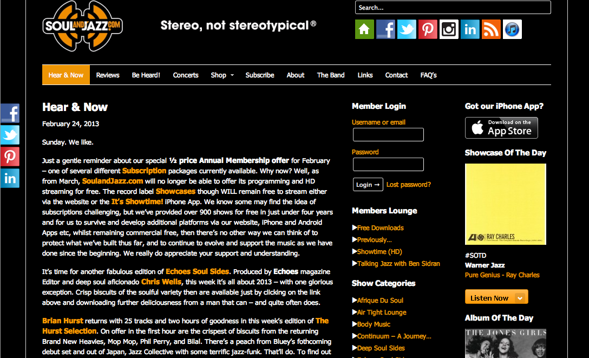The image size is (589, 358).
Task: Open the RSS feed icon
Action: pyautogui.click(x=491, y=29)
